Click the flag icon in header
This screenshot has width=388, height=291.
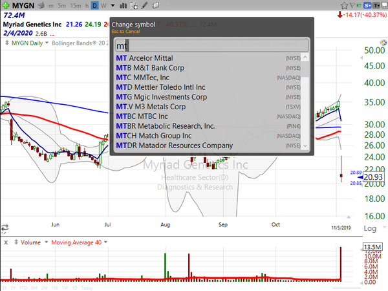tap(352, 5)
